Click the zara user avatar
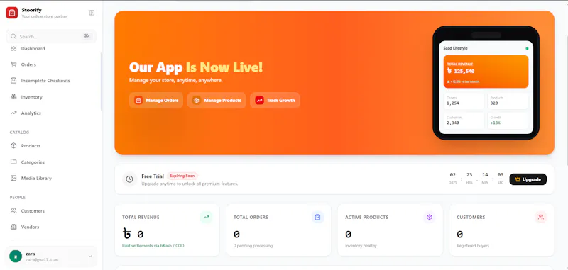 coord(15,257)
